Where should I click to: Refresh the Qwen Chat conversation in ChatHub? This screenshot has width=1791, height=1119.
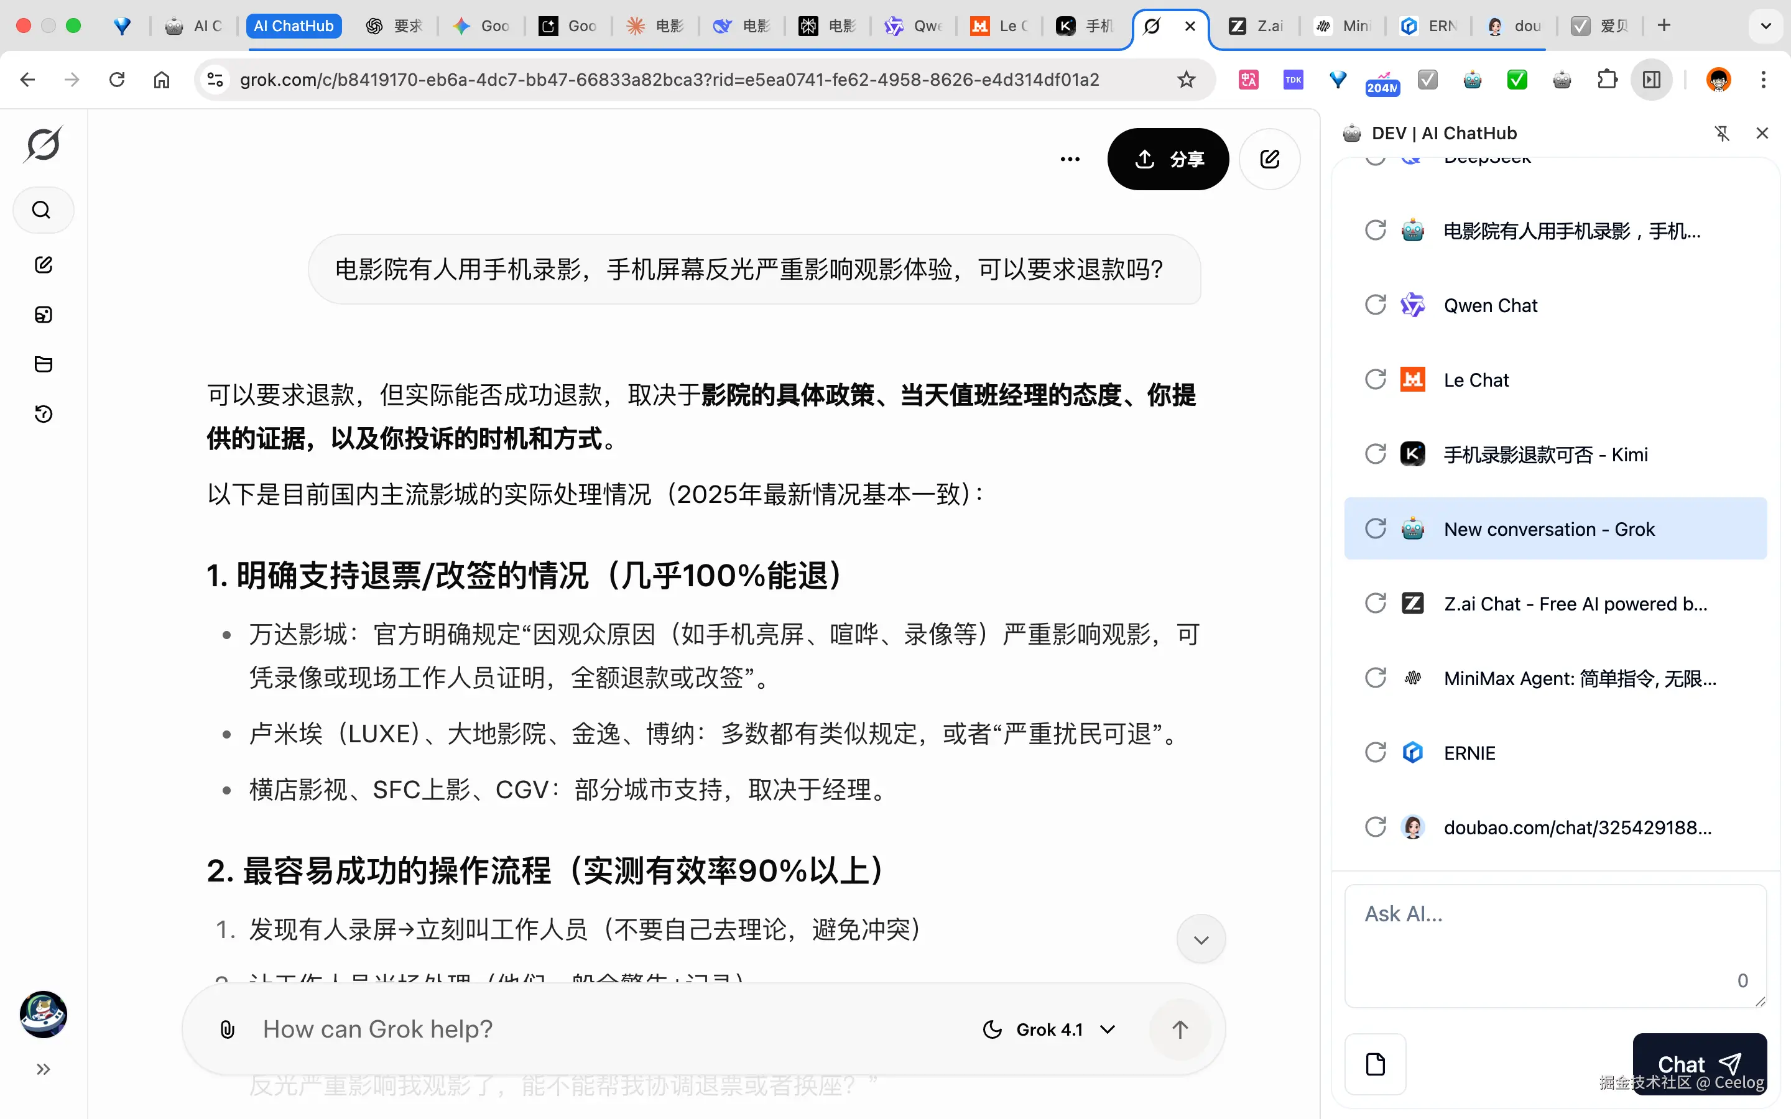pyautogui.click(x=1375, y=304)
